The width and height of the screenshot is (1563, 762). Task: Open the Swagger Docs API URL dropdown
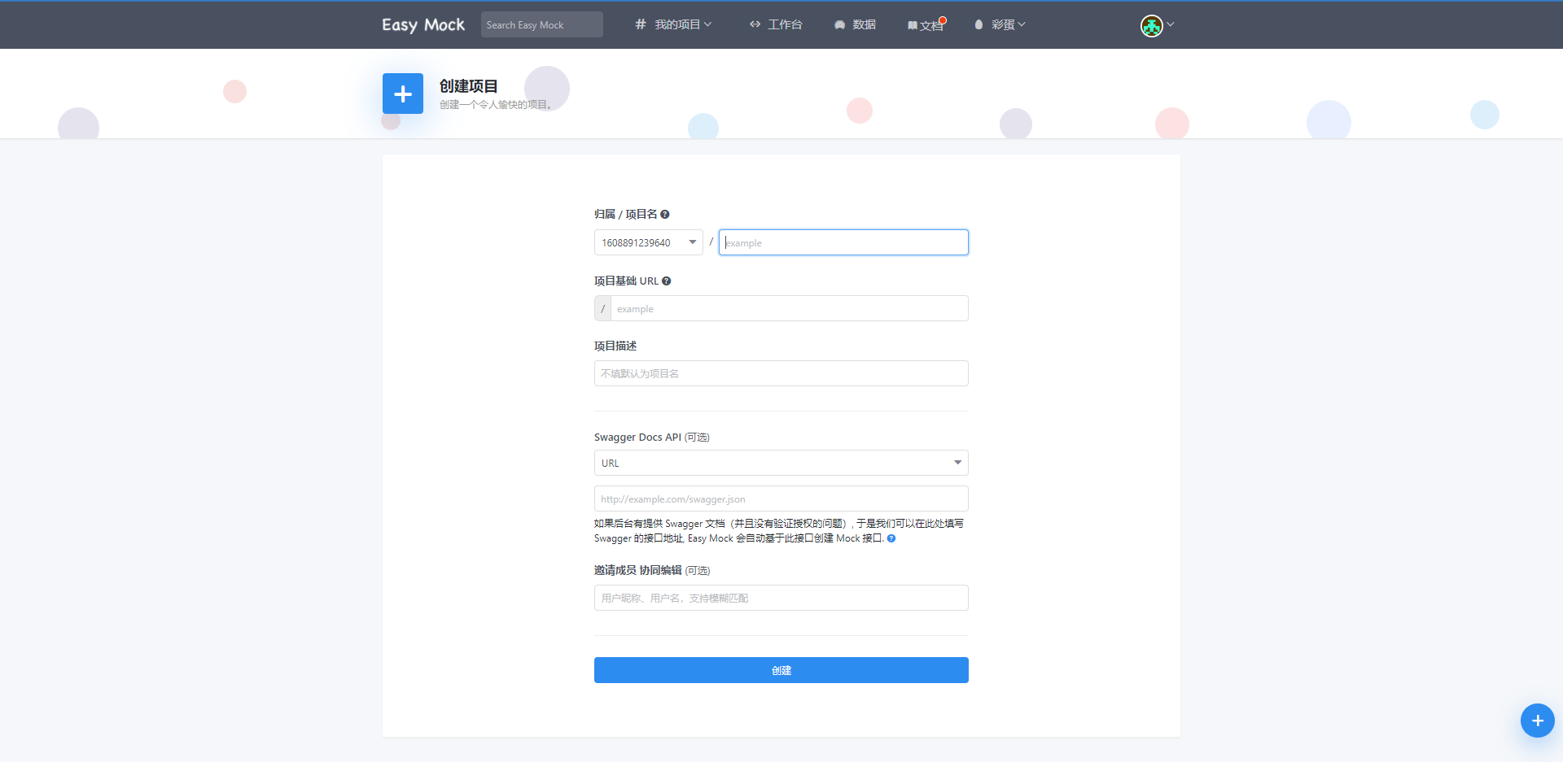coord(781,463)
